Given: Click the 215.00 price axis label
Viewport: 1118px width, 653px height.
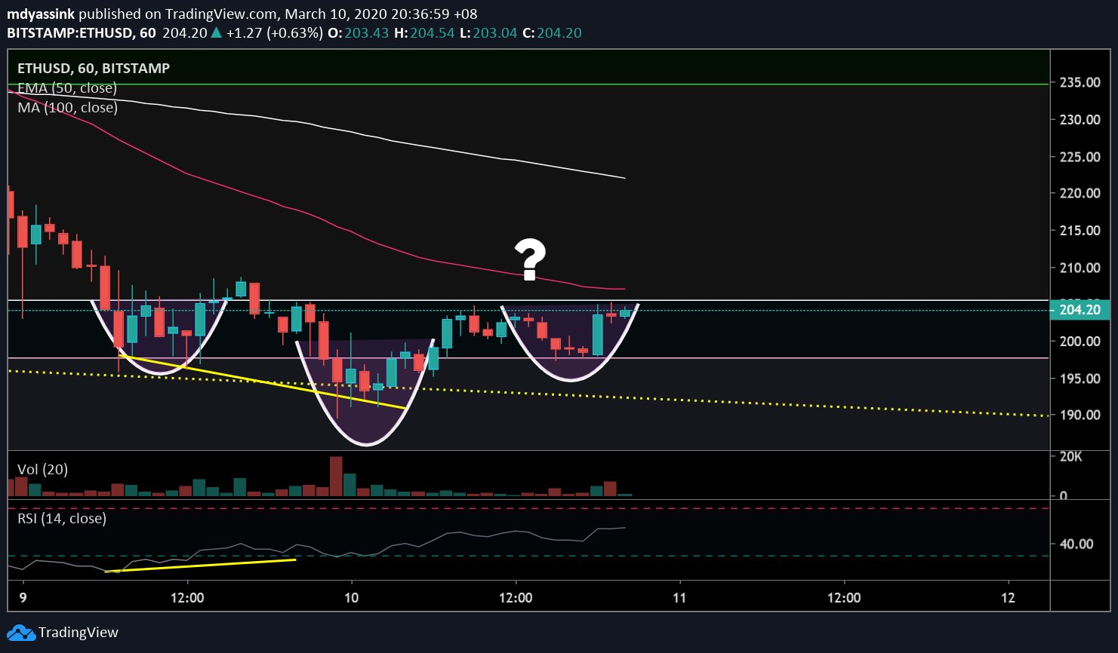Looking at the screenshot, I should click(1080, 231).
